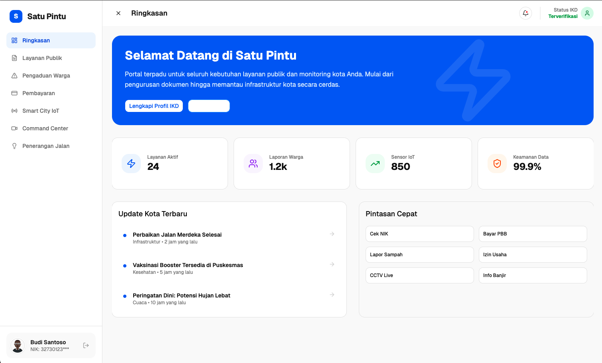Select Command Center in the sidebar
The height and width of the screenshot is (363, 602).
coord(45,128)
